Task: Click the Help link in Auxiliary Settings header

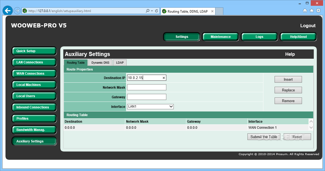Action: point(290,54)
